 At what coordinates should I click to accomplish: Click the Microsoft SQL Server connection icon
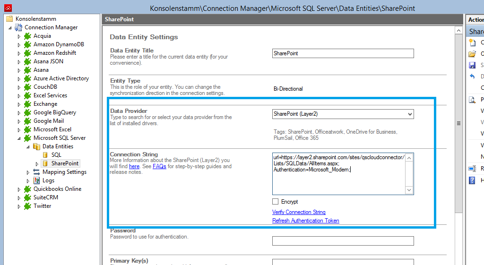click(x=28, y=138)
